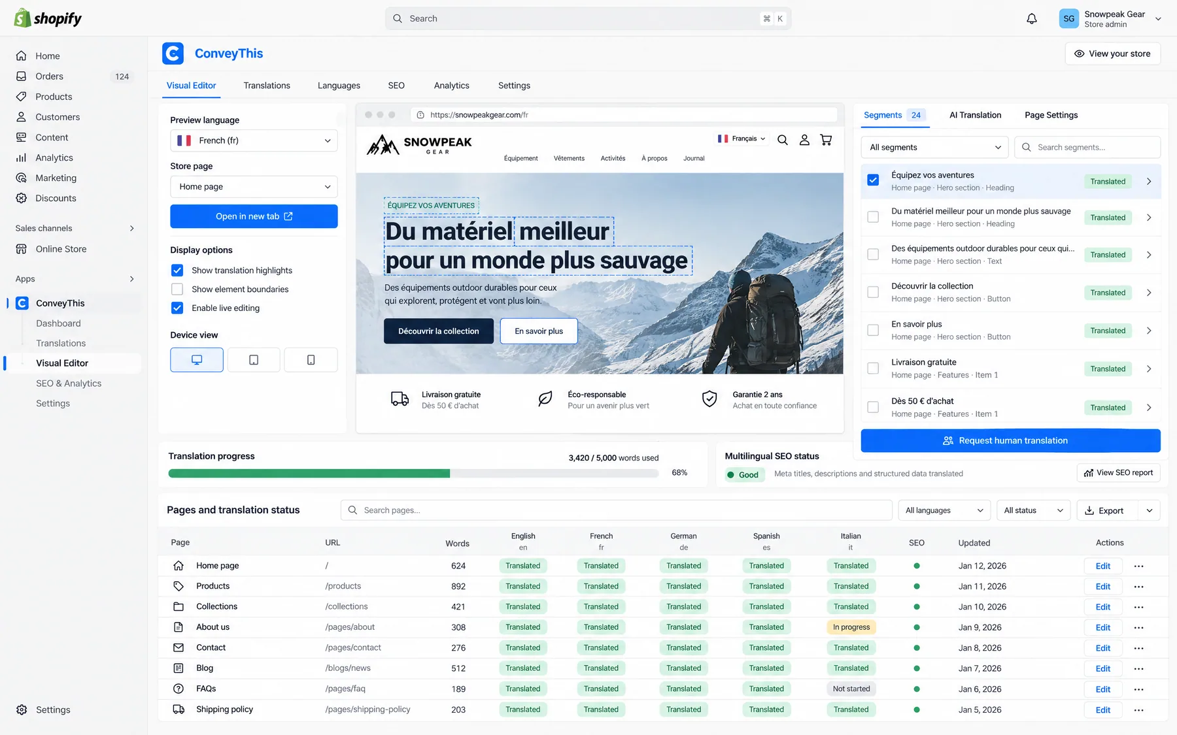The height and width of the screenshot is (735, 1177).
Task: Check the Livraison gratuite segment checkbox
Action: point(873,368)
